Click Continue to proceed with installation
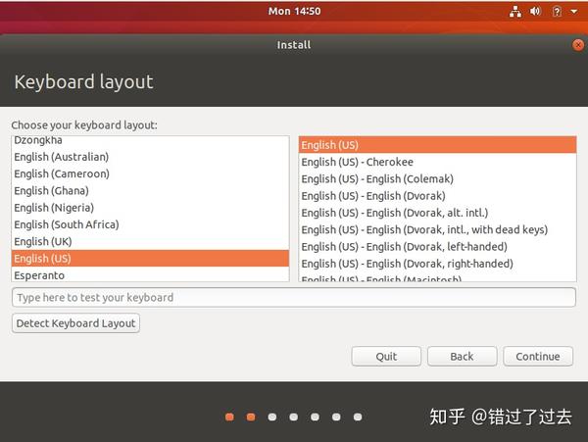This screenshot has height=442, width=588. [538, 356]
